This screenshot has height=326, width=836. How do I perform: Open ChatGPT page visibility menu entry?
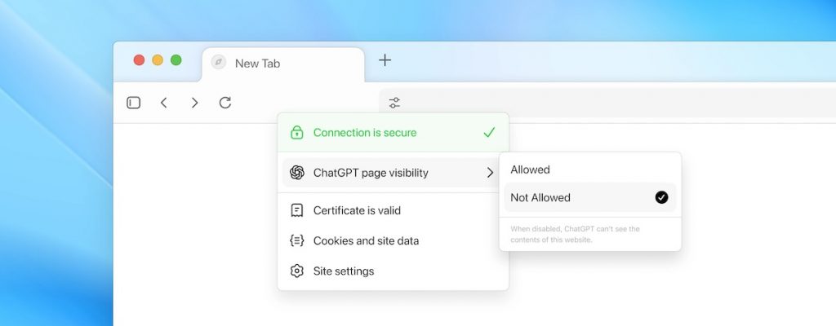coord(371,173)
